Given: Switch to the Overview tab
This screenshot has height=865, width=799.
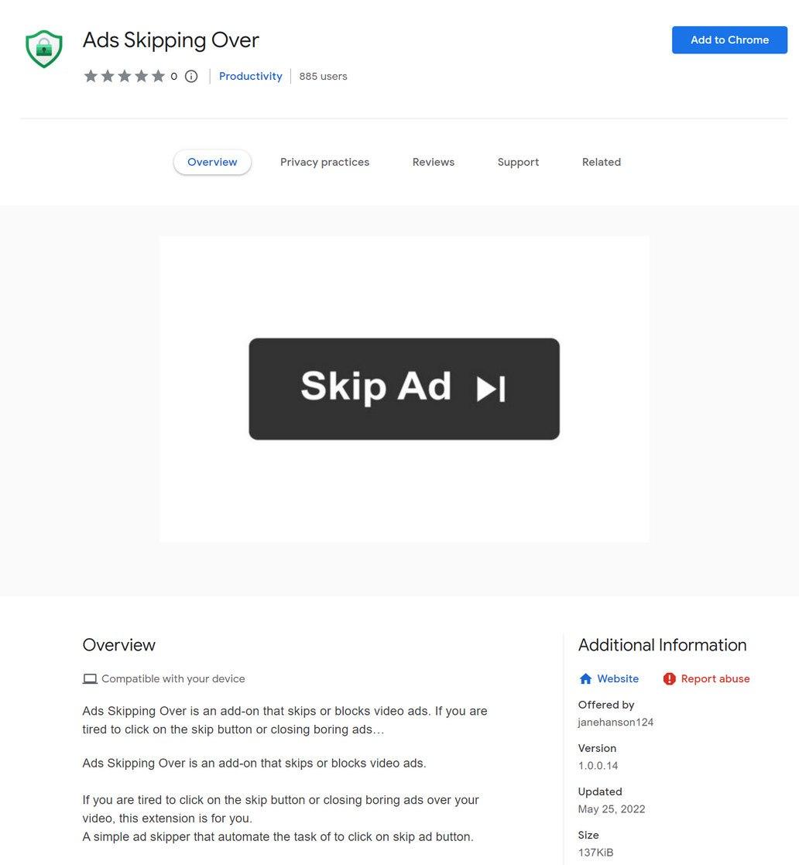Looking at the screenshot, I should 212,162.
